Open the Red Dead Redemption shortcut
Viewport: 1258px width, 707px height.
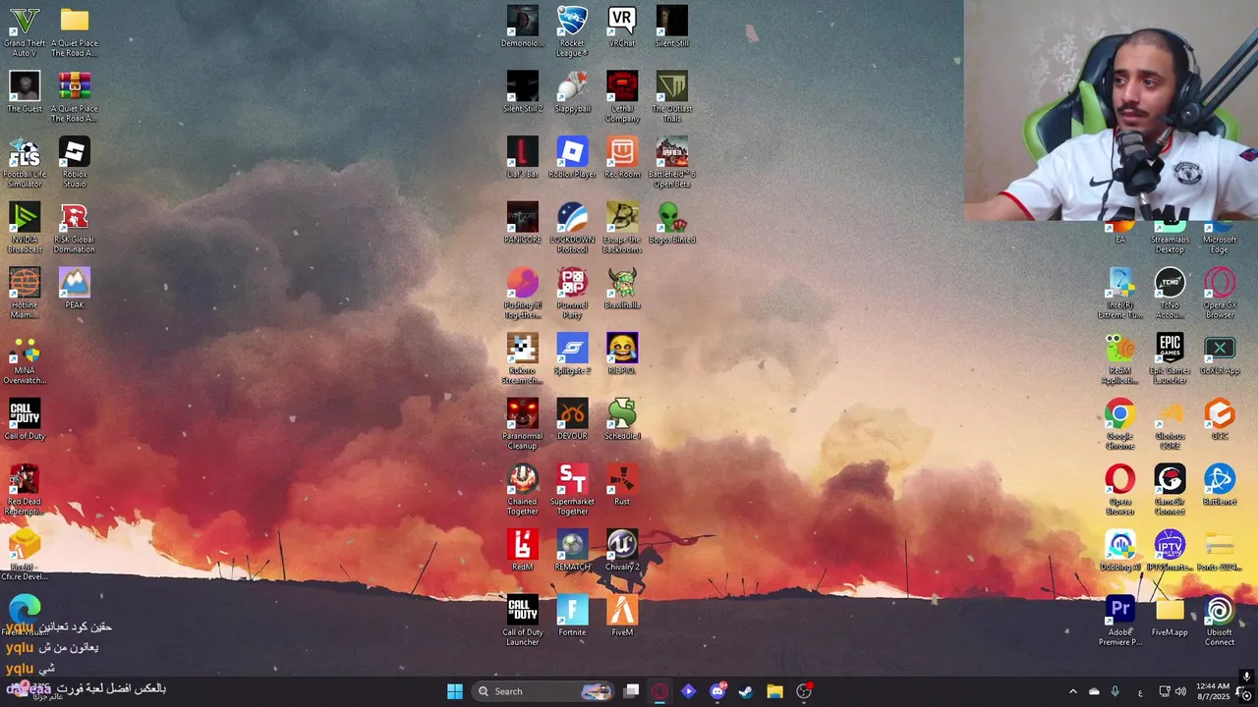(25, 490)
